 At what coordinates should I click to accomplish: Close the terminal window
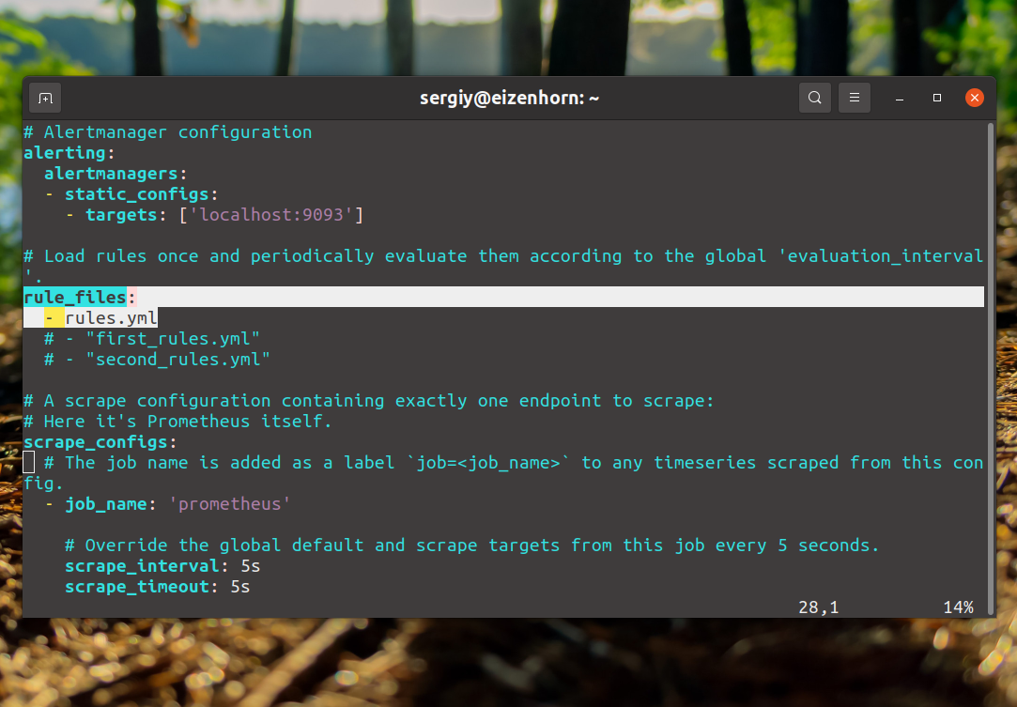tap(974, 98)
